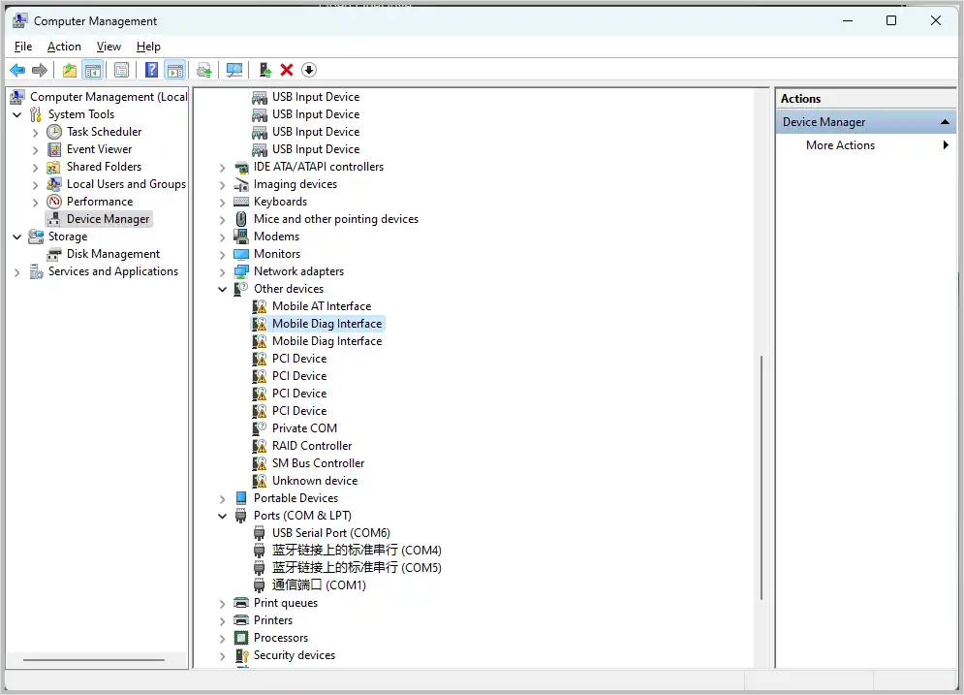The width and height of the screenshot is (964, 695).
Task: Expand Services and Applications in left tree
Action: click(17, 272)
